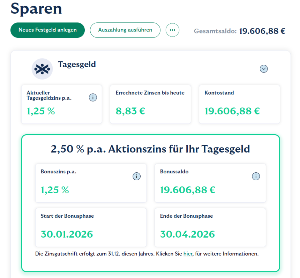Image resolution: width=300 pixels, height=278 pixels.
Task: Select the Kontostand card
Action: [x=239, y=104]
